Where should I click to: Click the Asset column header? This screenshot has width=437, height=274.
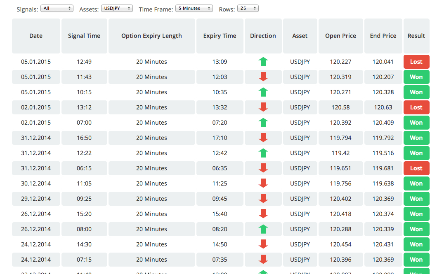point(300,36)
